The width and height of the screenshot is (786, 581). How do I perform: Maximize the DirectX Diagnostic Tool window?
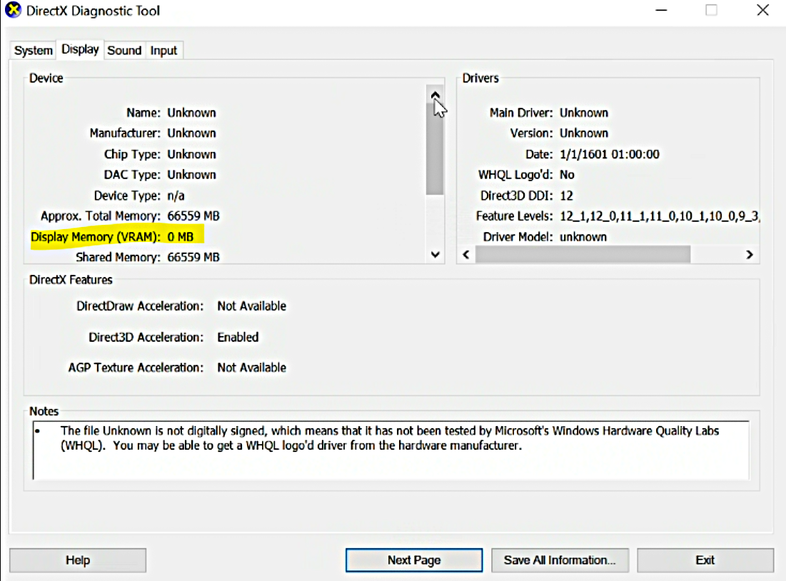[x=711, y=11]
